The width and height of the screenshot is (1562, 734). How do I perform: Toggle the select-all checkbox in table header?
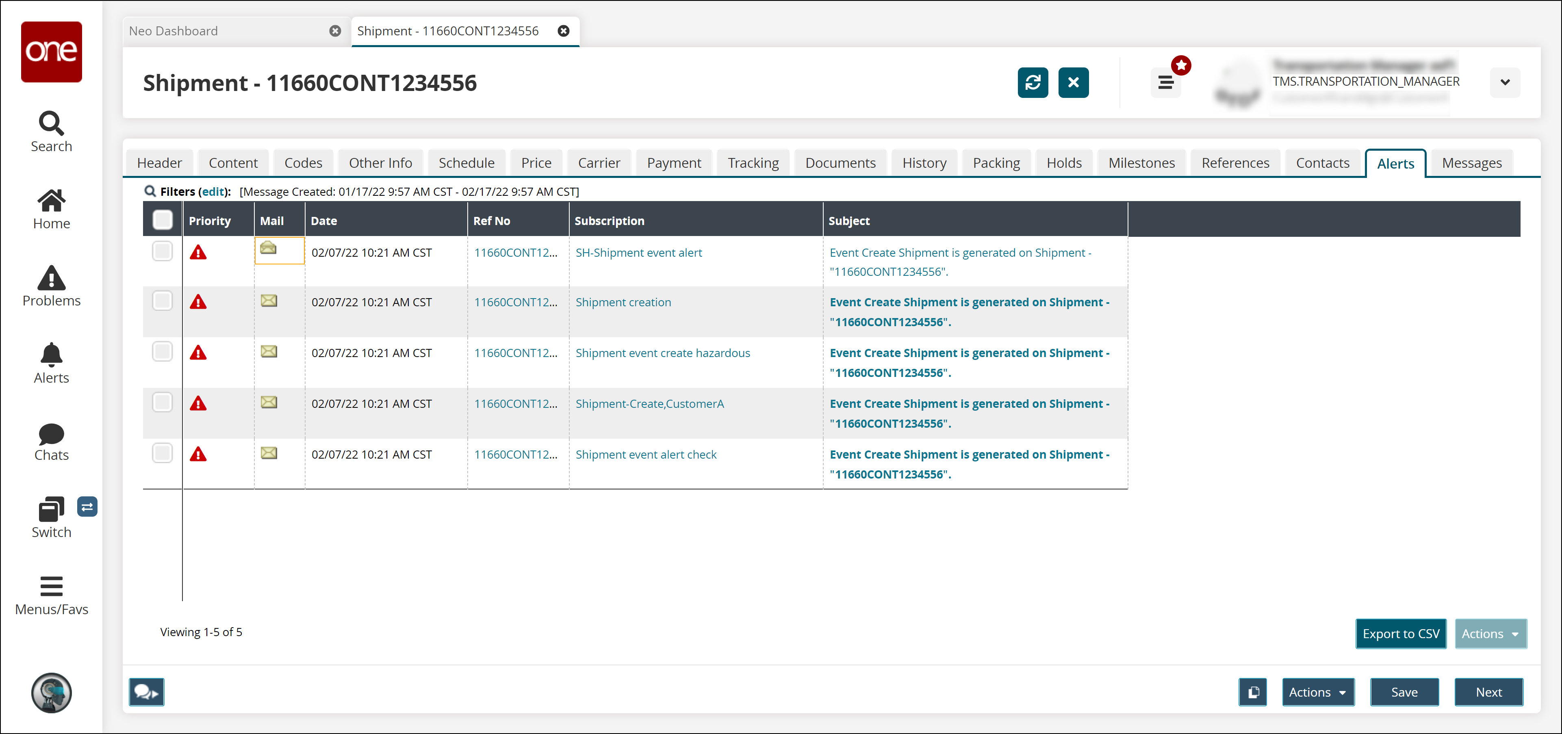tap(163, 220)
